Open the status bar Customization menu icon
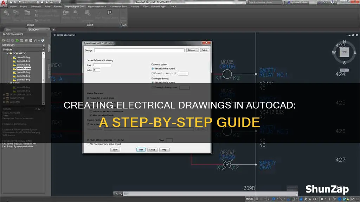360x202 pixels. tap(357, 199)
